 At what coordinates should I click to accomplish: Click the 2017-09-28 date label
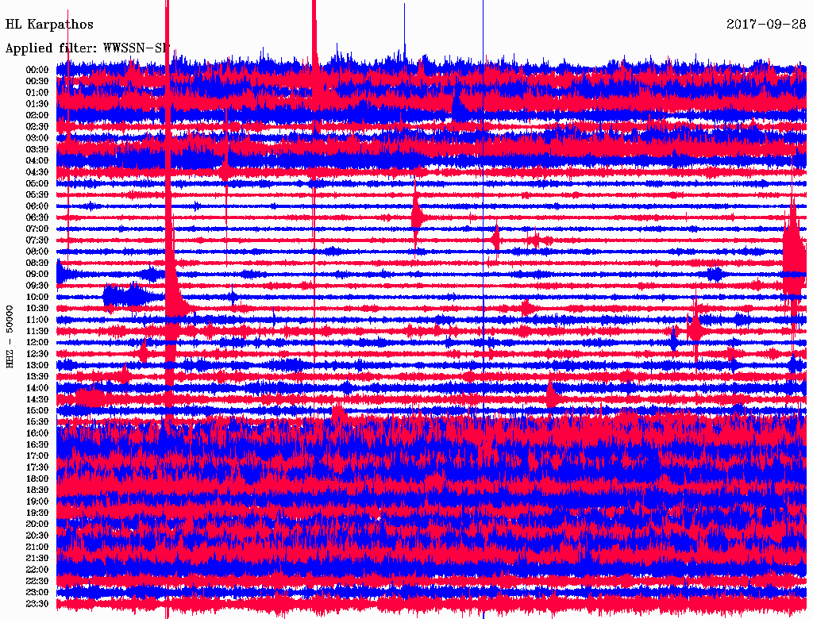pos(766,25)
